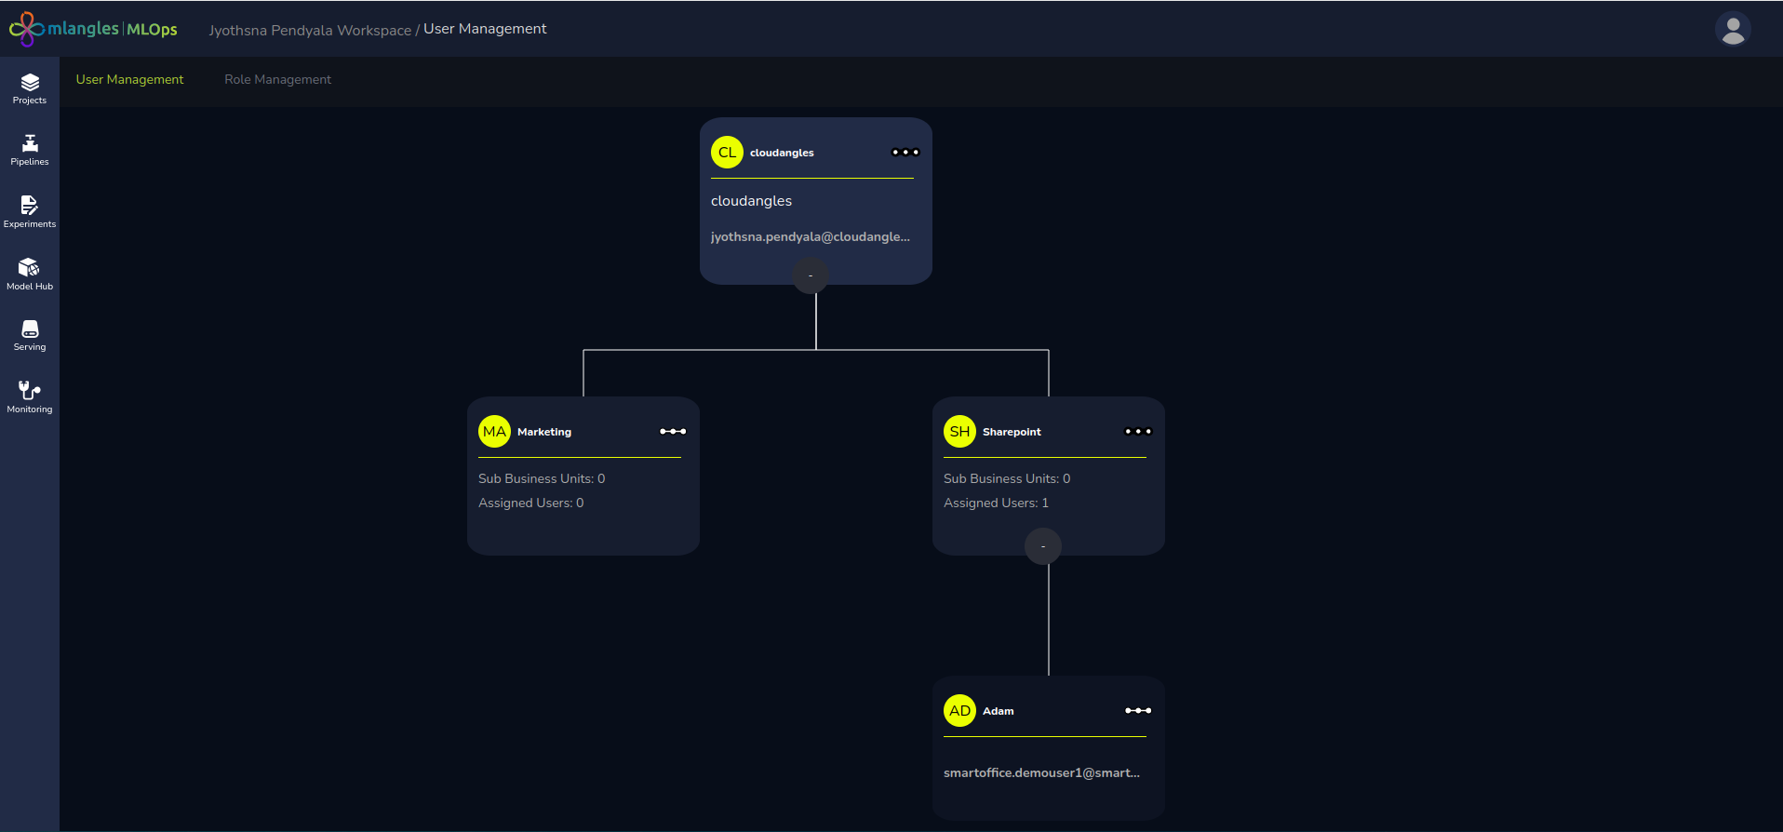Open the Marketing card options menu
The height and width of the screenshot is (832, 1783).
point(672,432)
